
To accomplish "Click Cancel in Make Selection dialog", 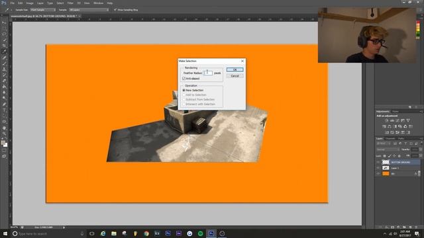I will [x=235, y=76].
